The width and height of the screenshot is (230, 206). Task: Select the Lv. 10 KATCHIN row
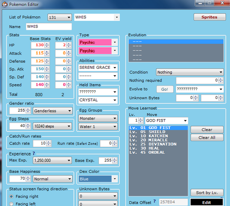[x=158, y=136]
